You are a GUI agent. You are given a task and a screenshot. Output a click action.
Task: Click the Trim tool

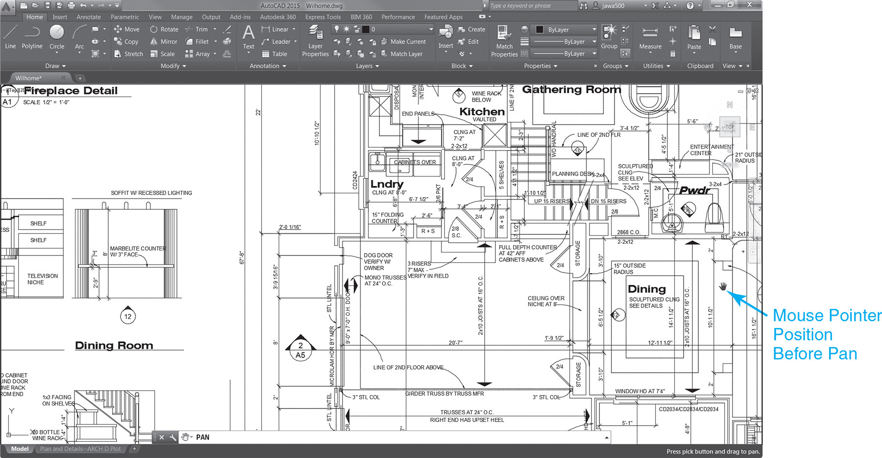click(196, 29)
